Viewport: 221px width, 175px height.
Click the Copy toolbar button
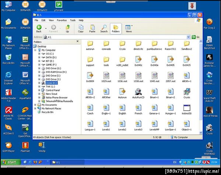pyautogui.click(x=81, y=29)
